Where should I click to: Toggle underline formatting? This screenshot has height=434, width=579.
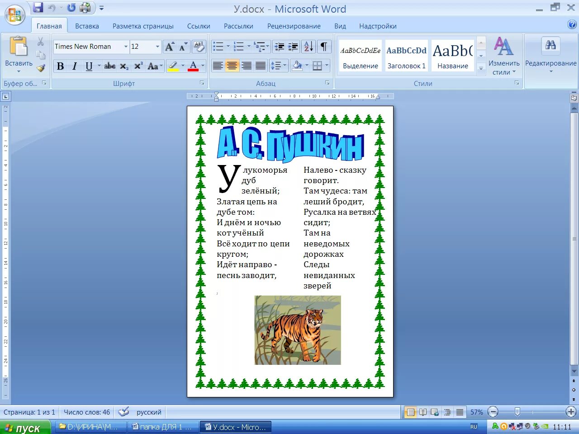(89, 66)
